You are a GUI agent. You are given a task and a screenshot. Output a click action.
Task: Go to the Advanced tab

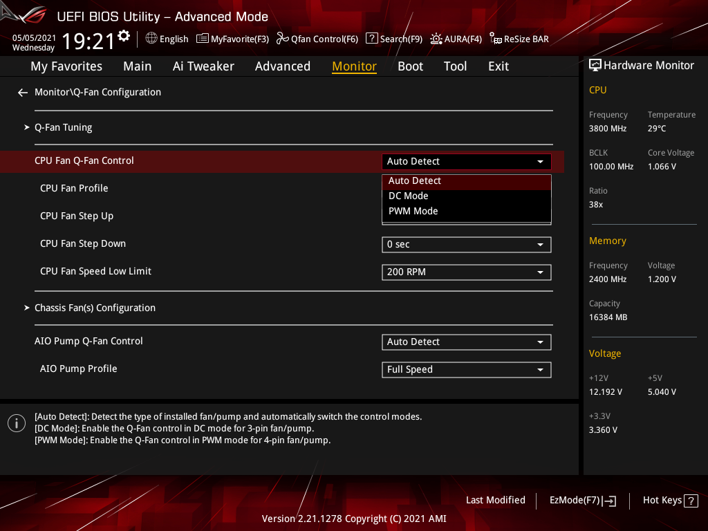click(283, 66)
